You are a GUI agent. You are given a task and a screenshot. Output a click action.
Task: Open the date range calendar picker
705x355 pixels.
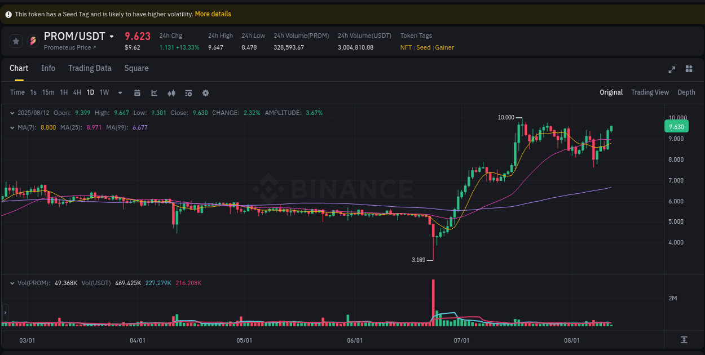pyautogui.click(x=137, y=92)
